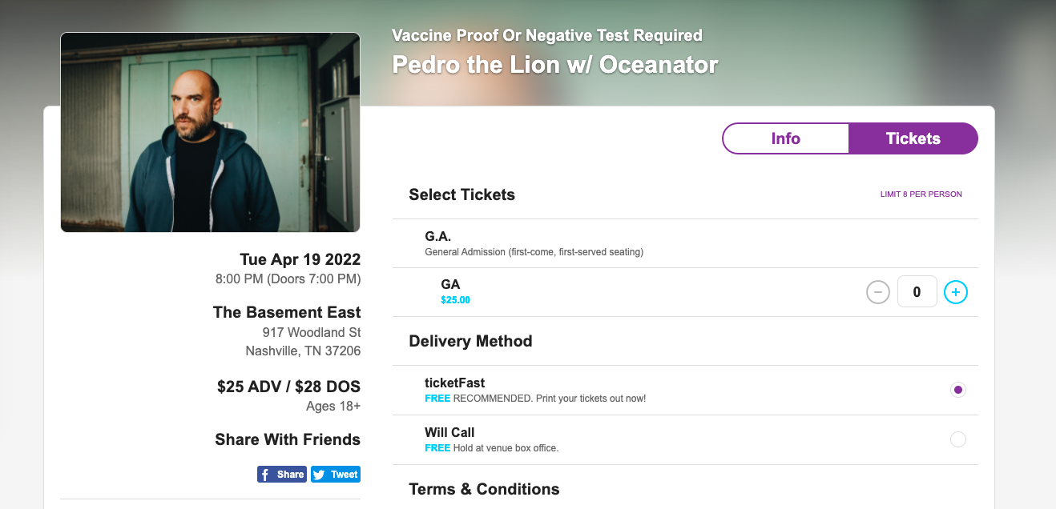Click the GA ticket quantity field
This screenshot has width=1056, height=509.
(917, 292)
